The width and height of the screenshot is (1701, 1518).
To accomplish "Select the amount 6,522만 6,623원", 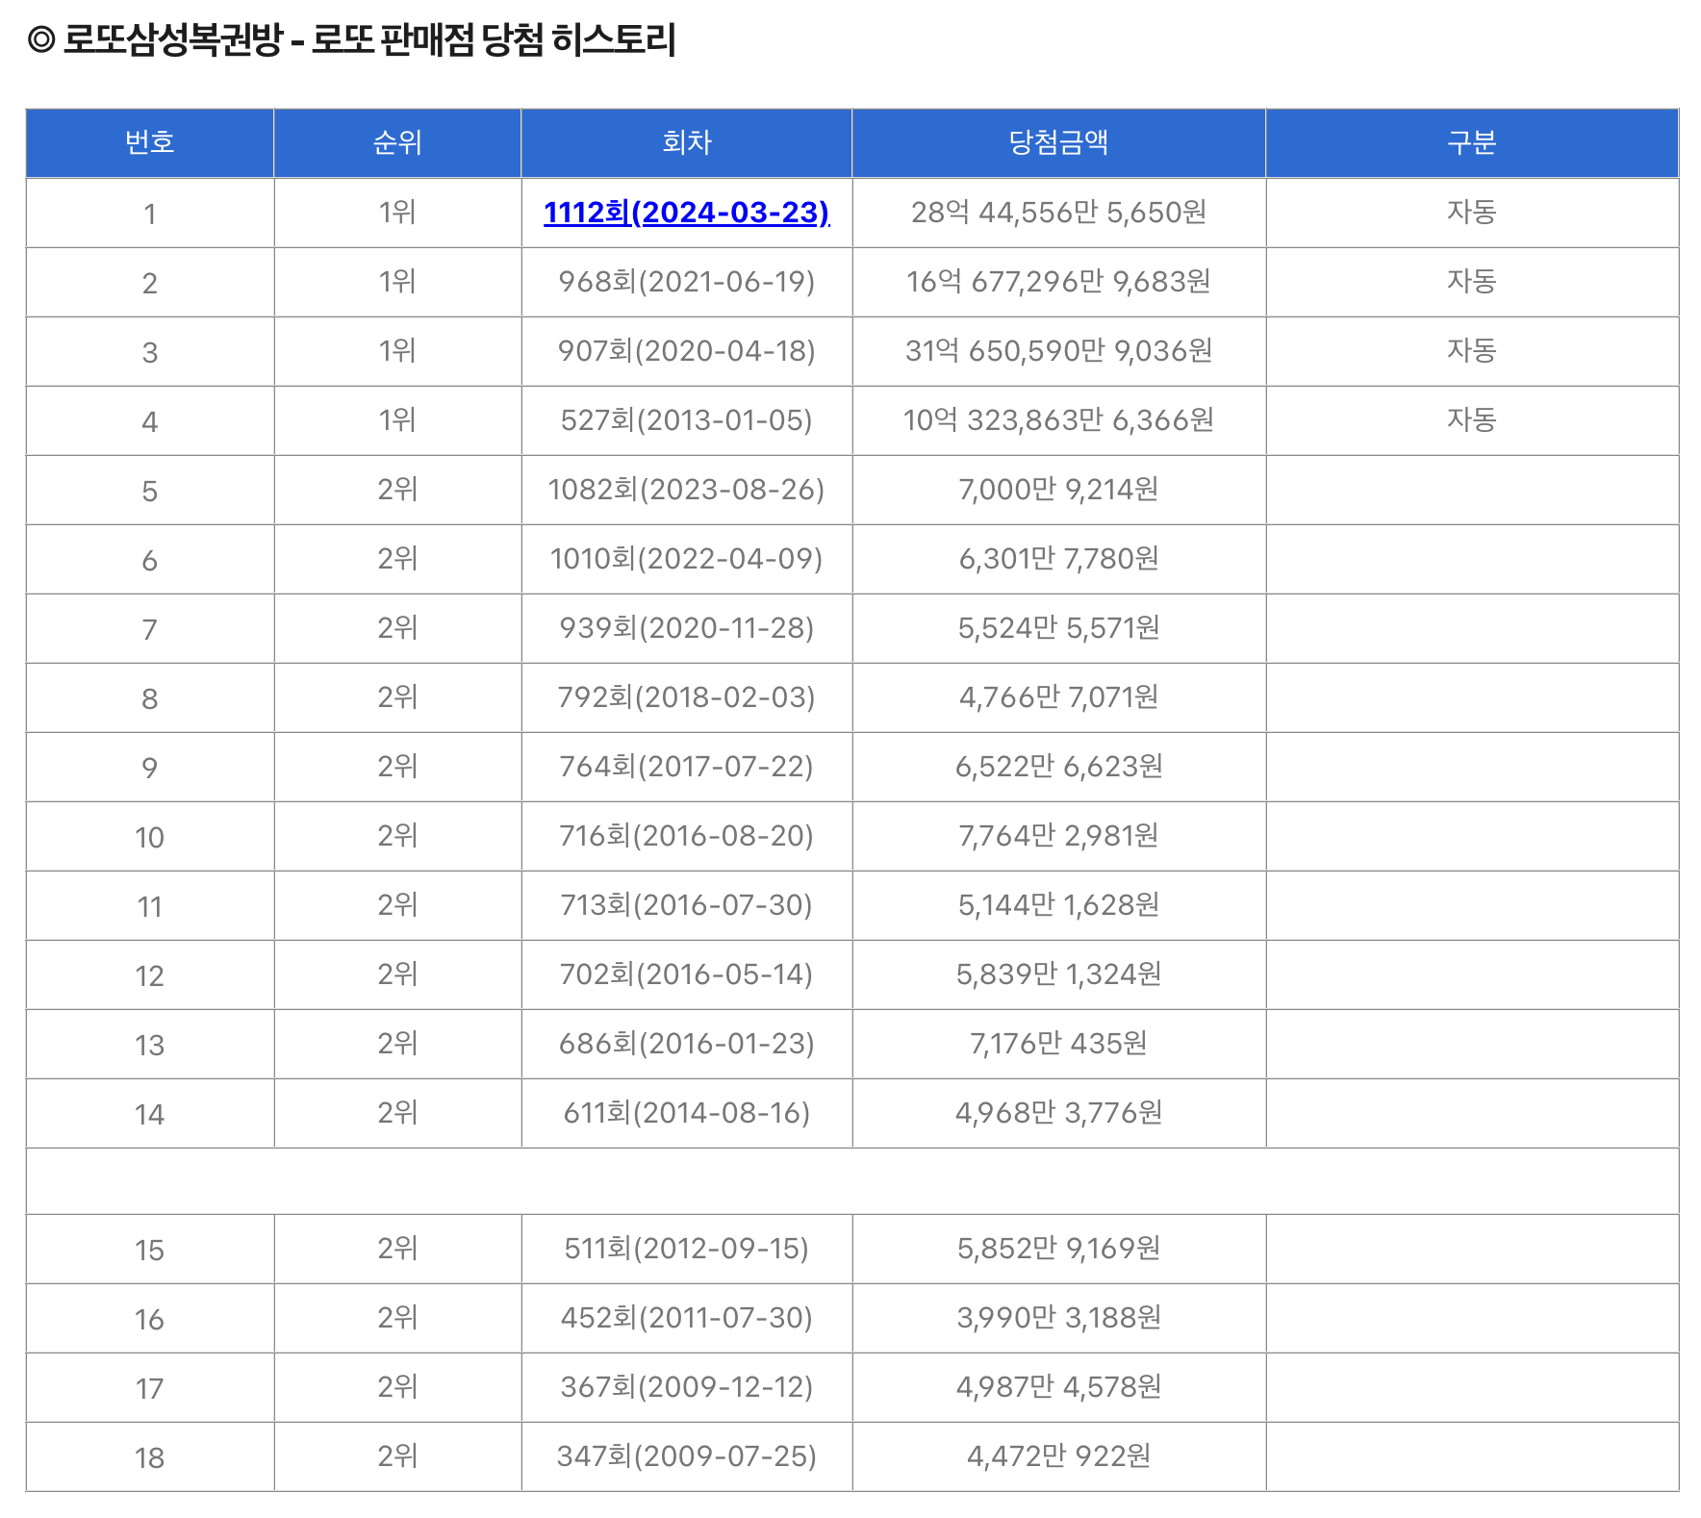I will (1058, 767).
